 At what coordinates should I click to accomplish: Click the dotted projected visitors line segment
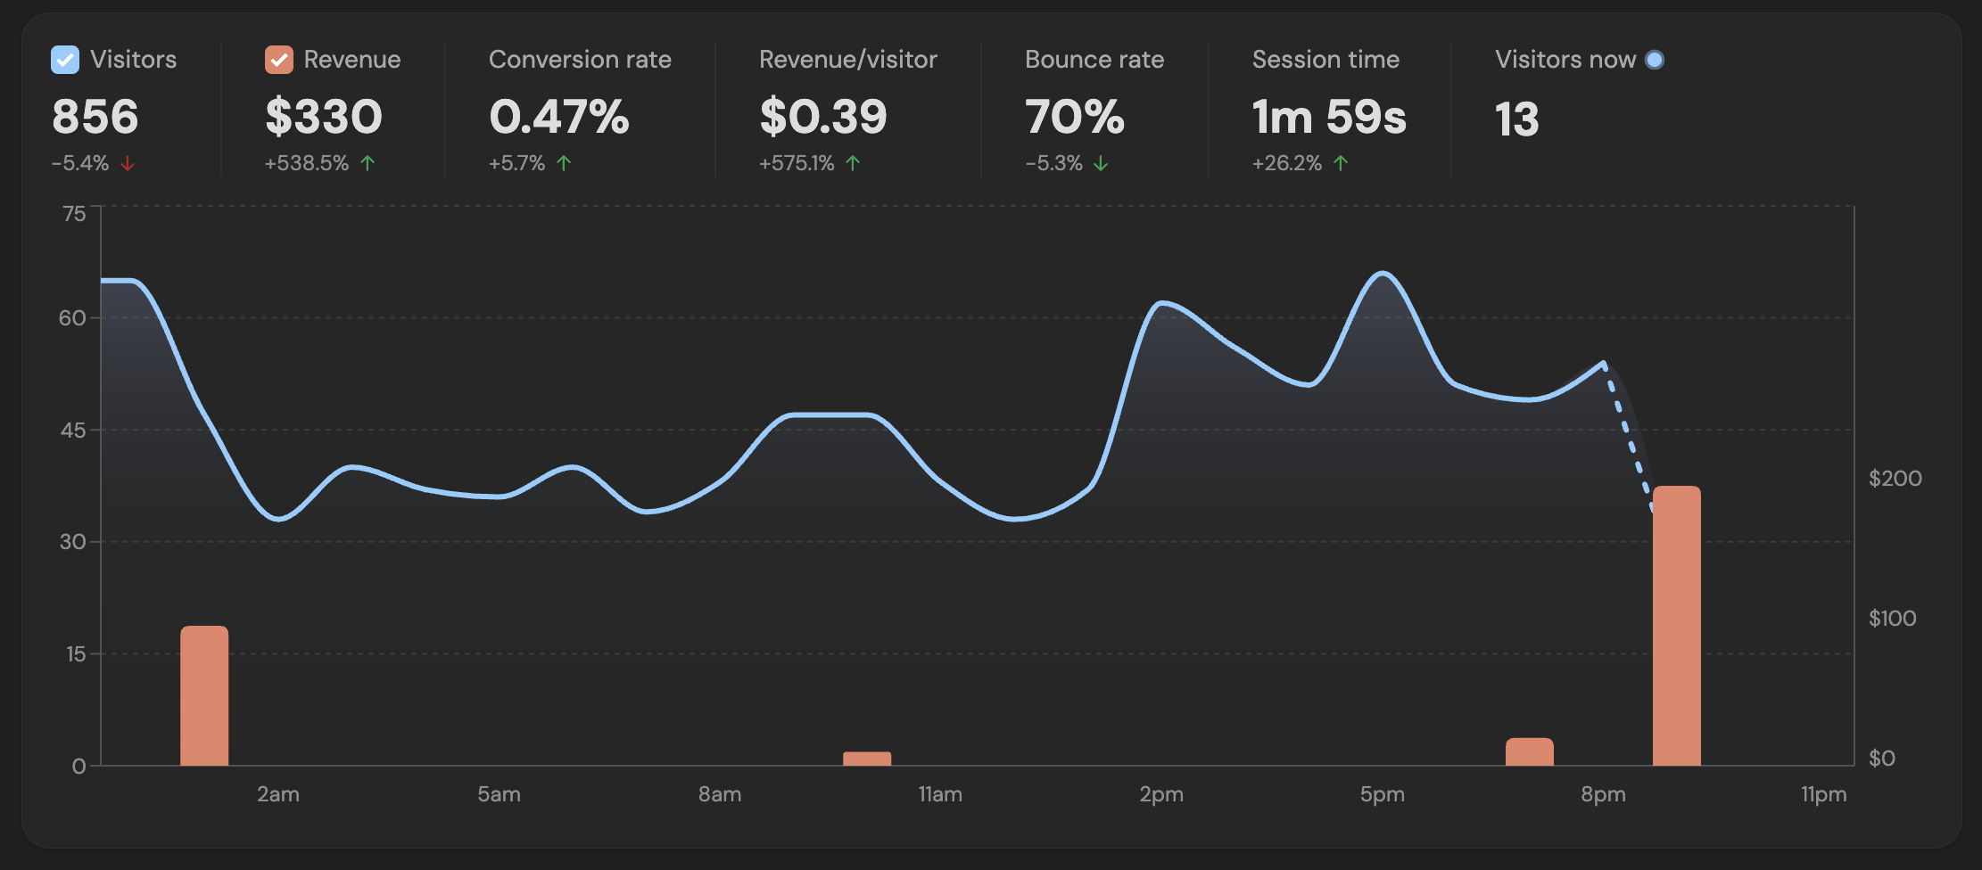pyautogui.click(x=1628, y=437)
